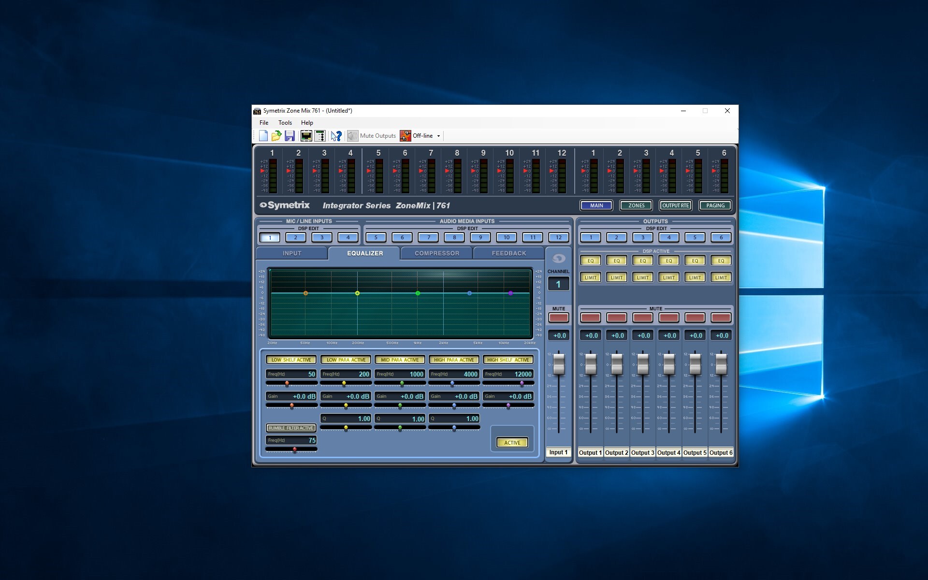Click the Output 2 level fader handle
Viewport: 928px width, 580px height.
(x=617, y=363)
